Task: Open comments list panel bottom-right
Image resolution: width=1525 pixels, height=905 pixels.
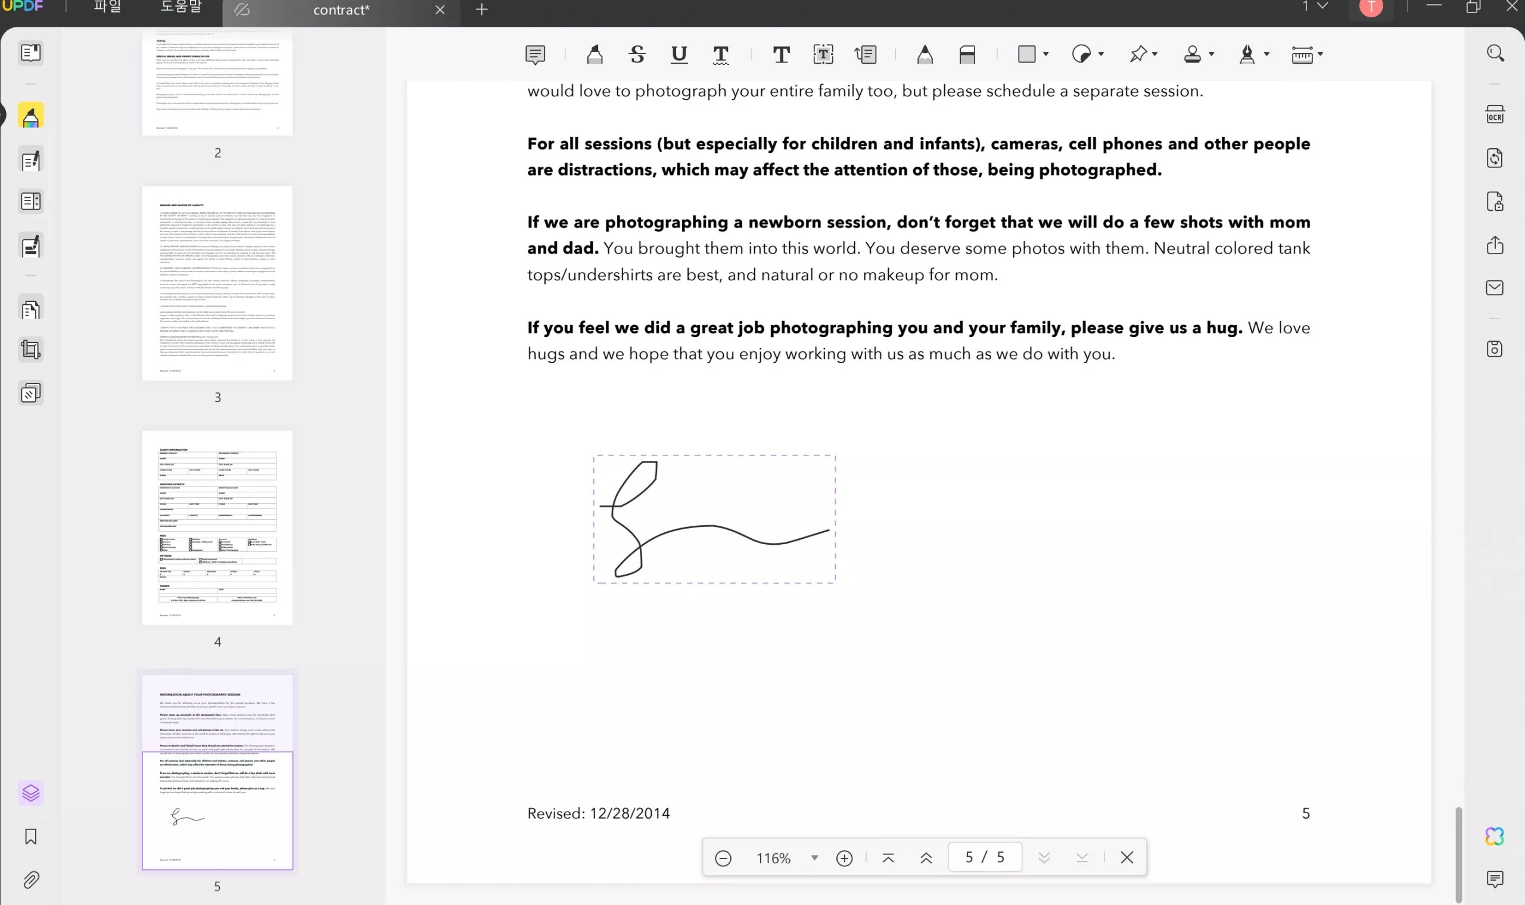Action: pos(1495,879)
